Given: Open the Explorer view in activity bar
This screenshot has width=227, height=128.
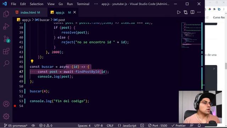Looking at the screenshot, I should 6,14.
